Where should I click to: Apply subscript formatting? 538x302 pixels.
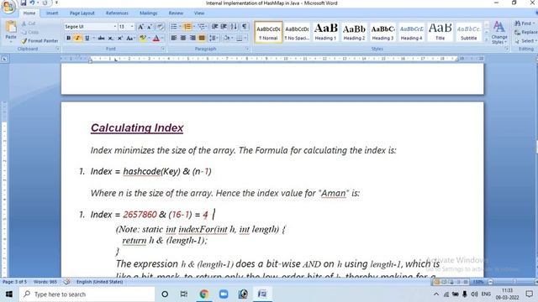[x=110, y=38]
